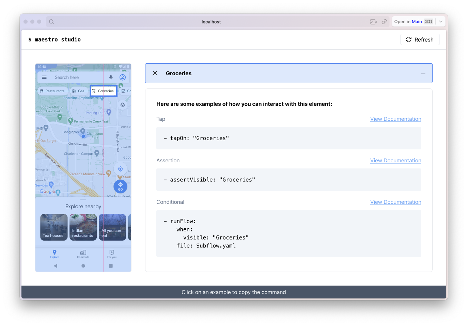Open the account profile icon
This screenshot has height=326, width=468.
(123, 77)
